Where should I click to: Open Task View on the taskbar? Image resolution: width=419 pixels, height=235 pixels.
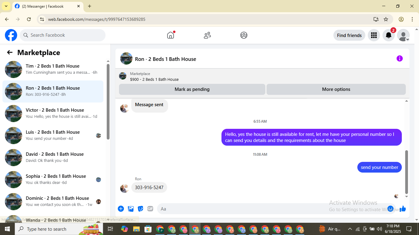click(x=110, y=229)
